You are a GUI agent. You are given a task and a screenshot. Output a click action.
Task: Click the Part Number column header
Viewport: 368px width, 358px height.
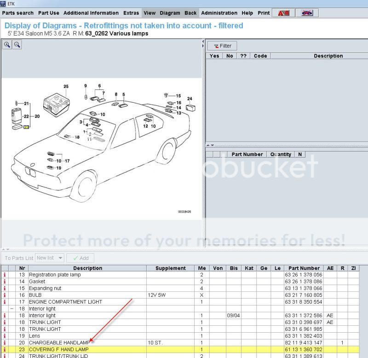point(303,268)
